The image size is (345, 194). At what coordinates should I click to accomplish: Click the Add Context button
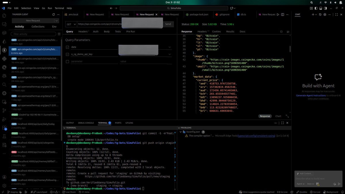pos(304,174)
